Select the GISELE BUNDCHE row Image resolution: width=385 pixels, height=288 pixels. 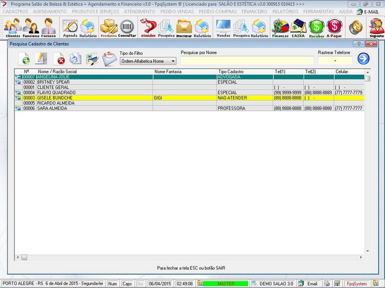click(x=55, y=97)
